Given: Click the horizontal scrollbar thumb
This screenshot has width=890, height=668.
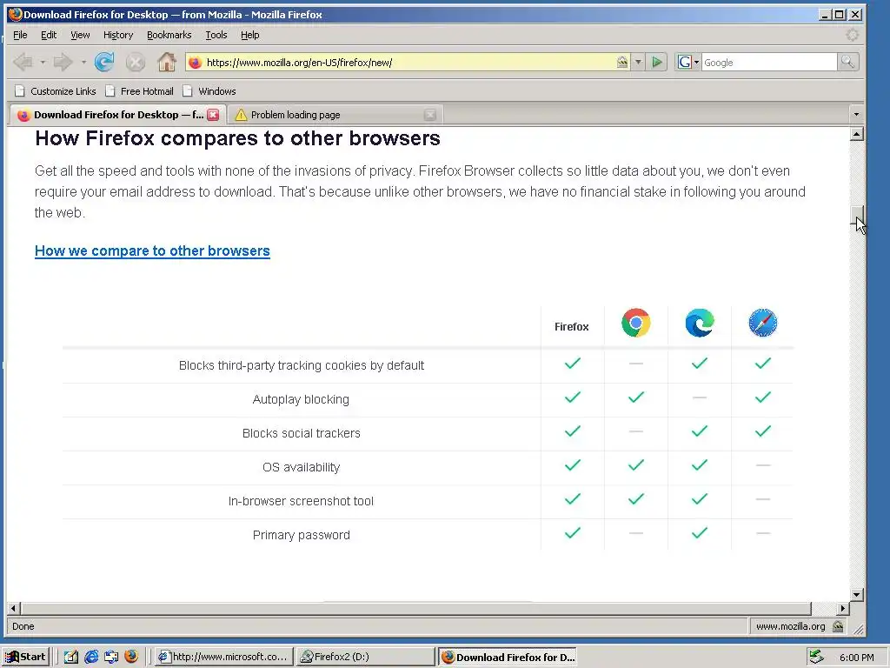Looking at the screenshot, I should click(415, 608).
